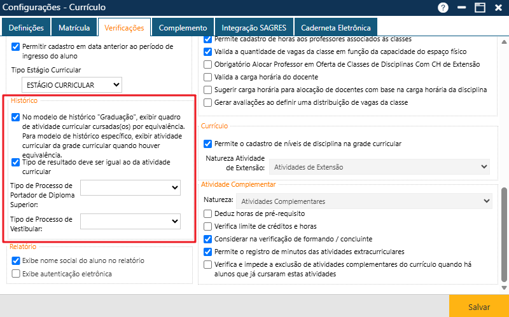Open the Complemento tab
Screen dimensions: 509x317
(183, 27)
